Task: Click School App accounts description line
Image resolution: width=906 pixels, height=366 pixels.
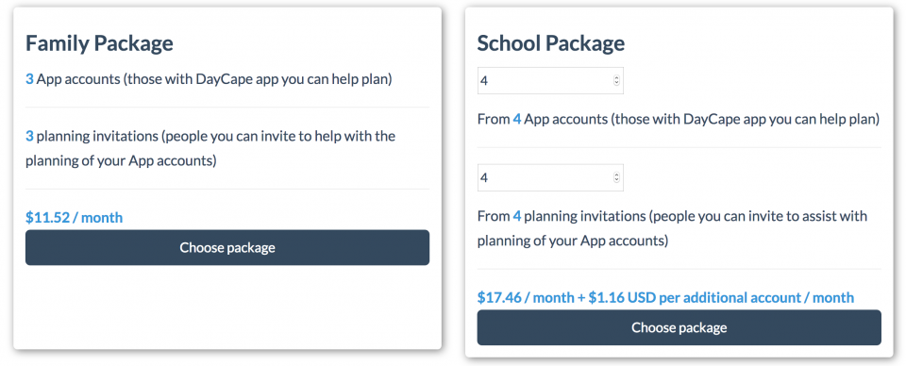Action: pos(679,120)
